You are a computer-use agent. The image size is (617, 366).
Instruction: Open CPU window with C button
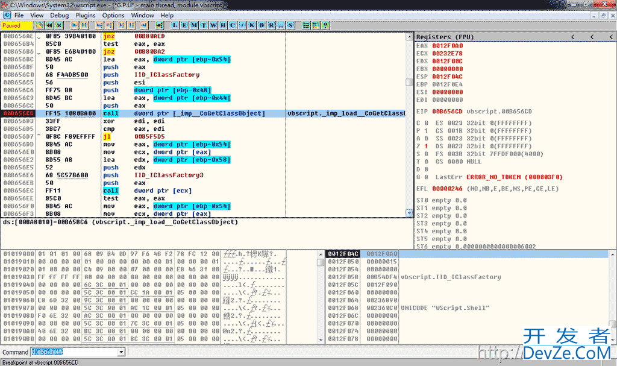(233, 25)
